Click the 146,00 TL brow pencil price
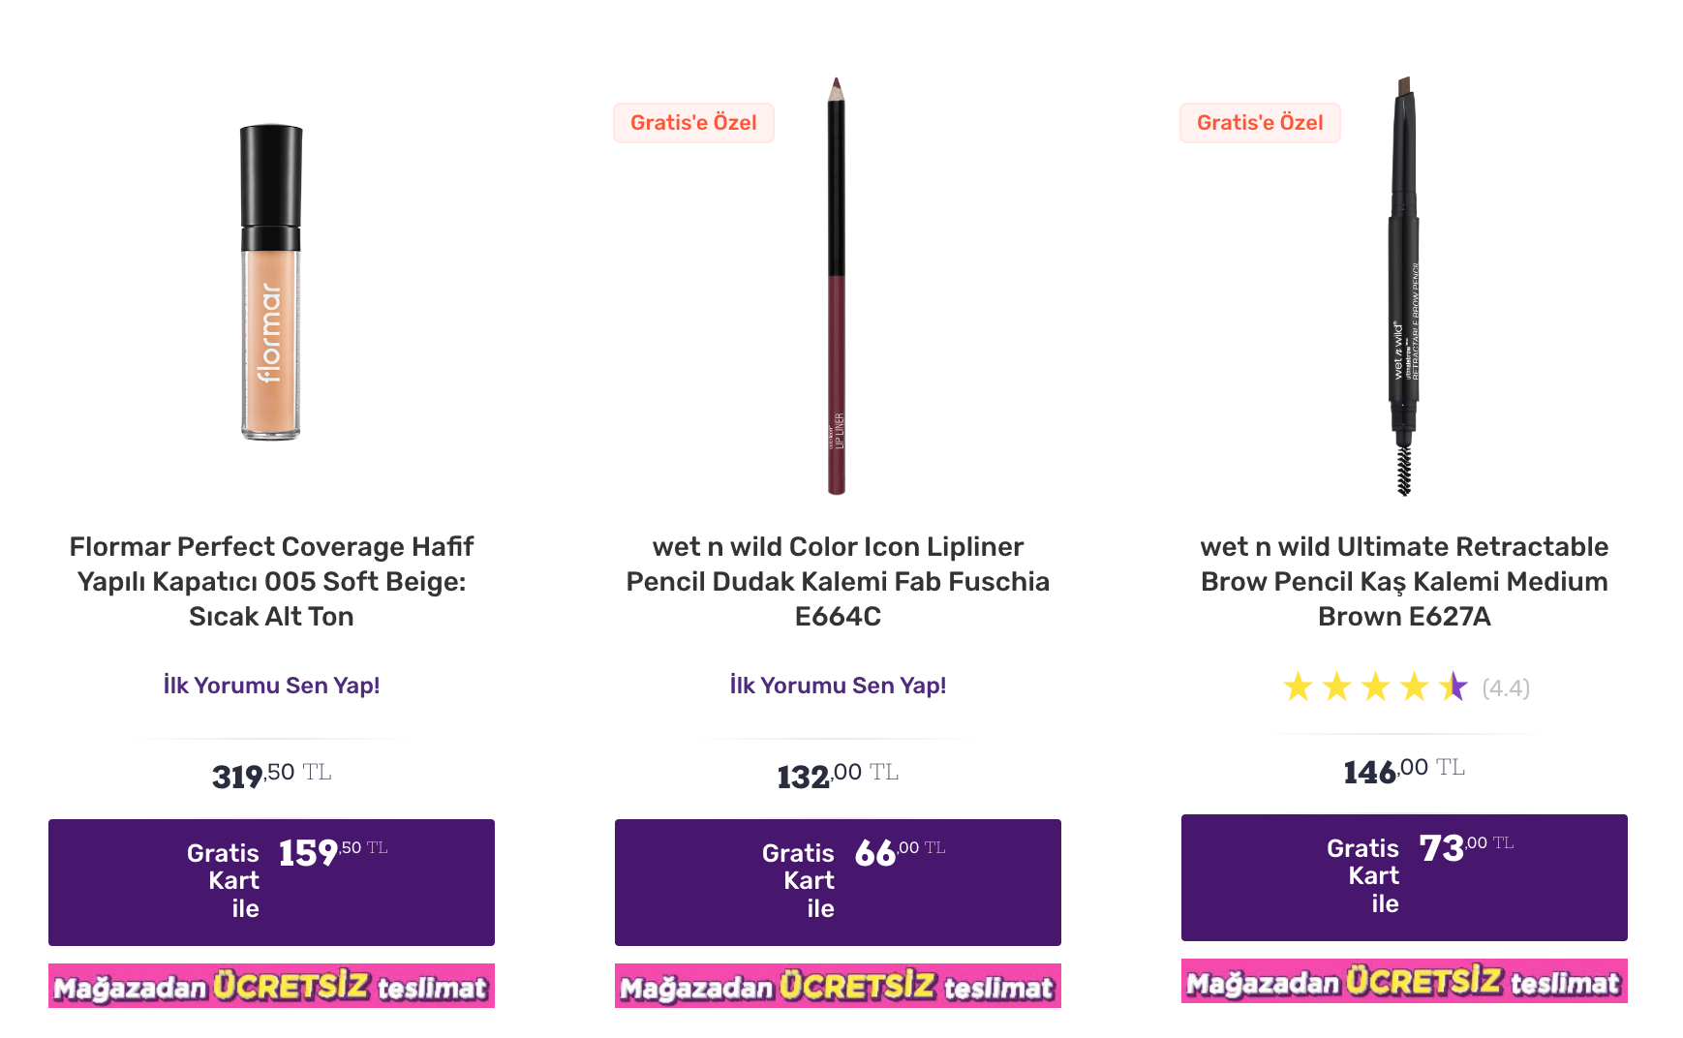Viewport: 1683px width, 1038px height. [x=1404, y=770]
